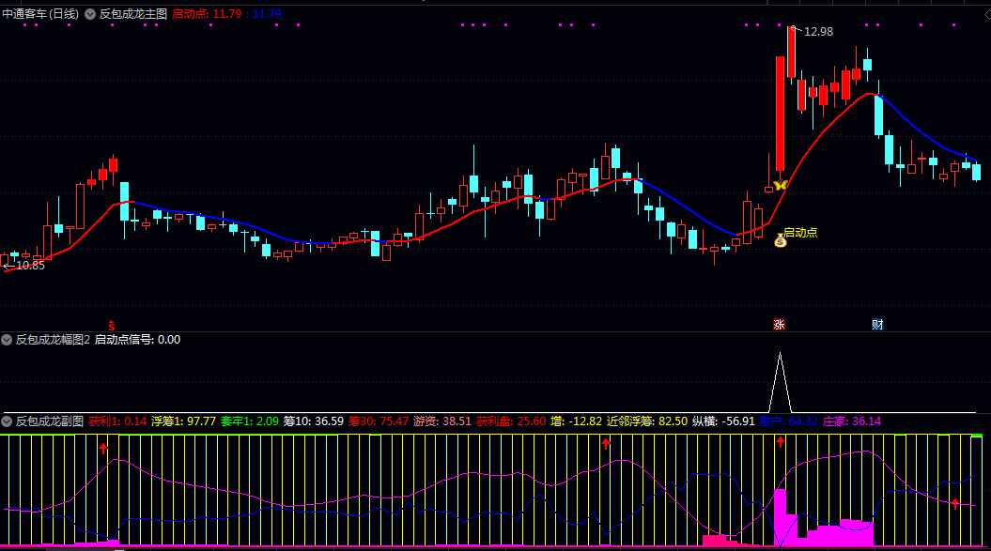This screenshot has height=551, width=991.
Task: Click the 中通客车(日线) chart title
Action: click(40, 14)
